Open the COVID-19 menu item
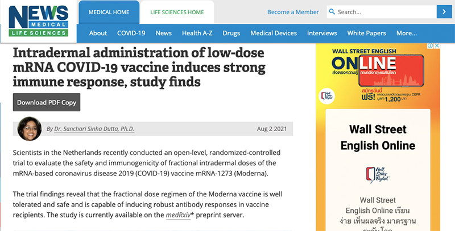Image resolution: width=455 pixels, height=231 pixels. (x=131, y=33)
